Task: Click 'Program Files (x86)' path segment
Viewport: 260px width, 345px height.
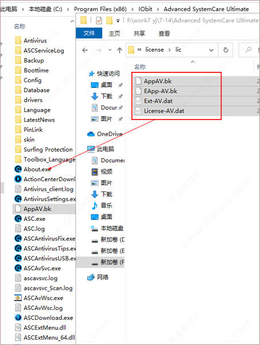Action: click(100, 9)
